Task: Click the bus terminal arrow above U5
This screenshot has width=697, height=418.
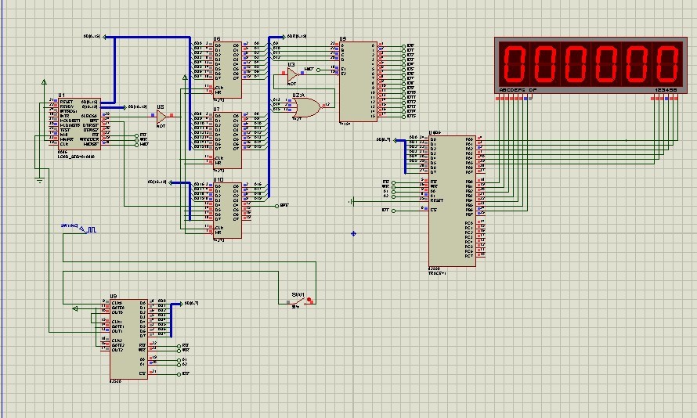Action: point(283,37)
